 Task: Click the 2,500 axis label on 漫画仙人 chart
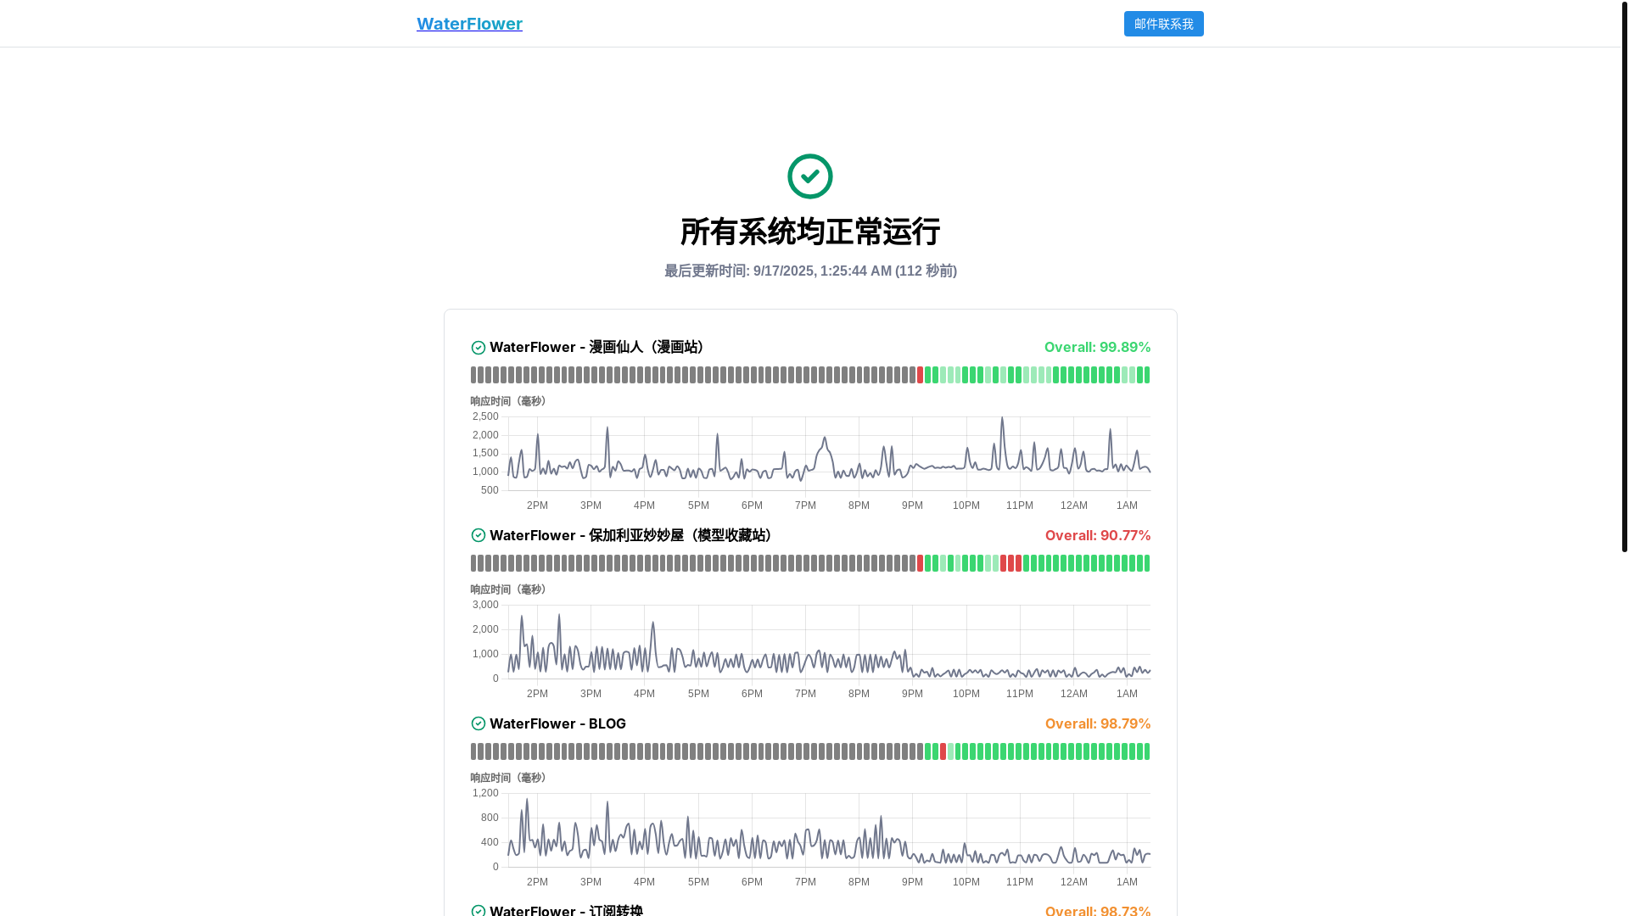(x=485, y=416)
